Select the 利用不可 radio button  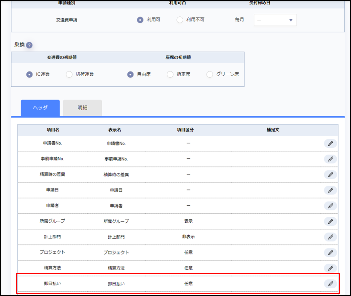180,20
